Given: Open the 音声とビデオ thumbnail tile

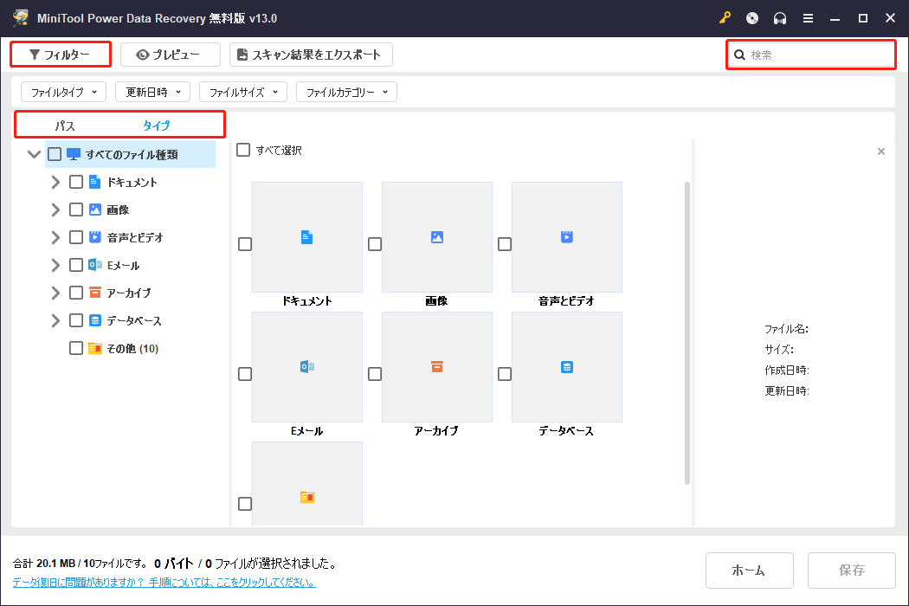Looking at the screenshot, I should (567, 237).
